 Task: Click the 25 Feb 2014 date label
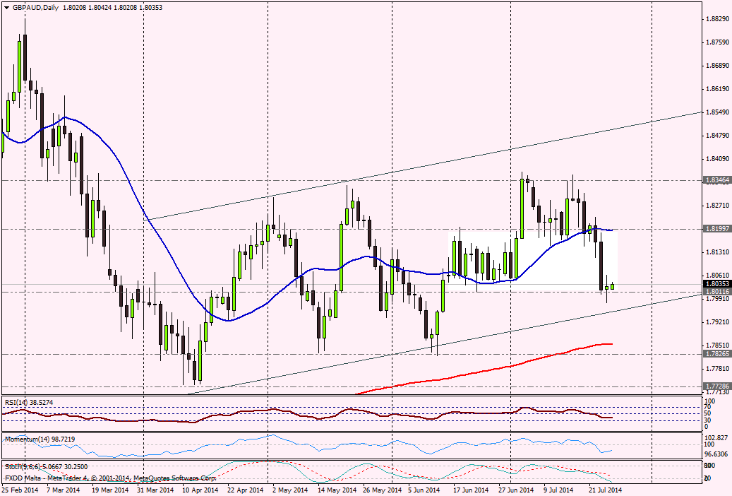click(20, 489)
